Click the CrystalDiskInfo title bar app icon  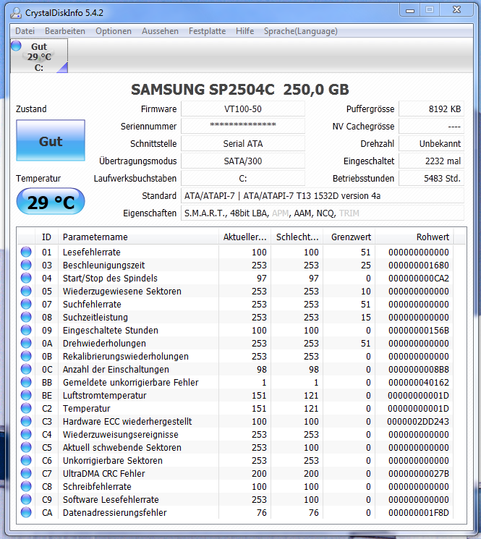pos(16,13)
